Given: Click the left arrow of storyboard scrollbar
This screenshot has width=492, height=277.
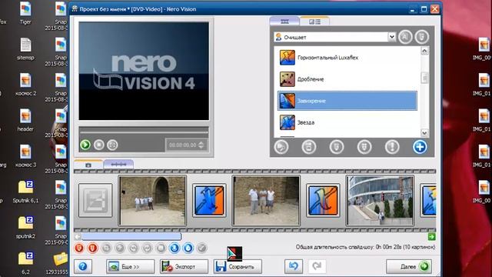Looking at the screenshot, I should pyautogui.click(x=78, y=236).
